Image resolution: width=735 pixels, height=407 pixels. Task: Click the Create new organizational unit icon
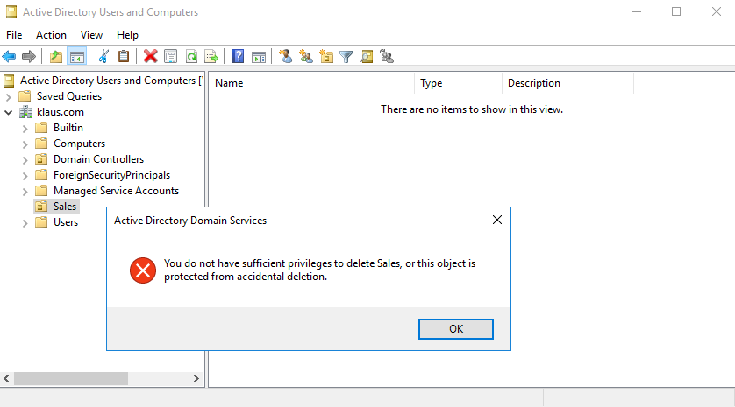326,57
